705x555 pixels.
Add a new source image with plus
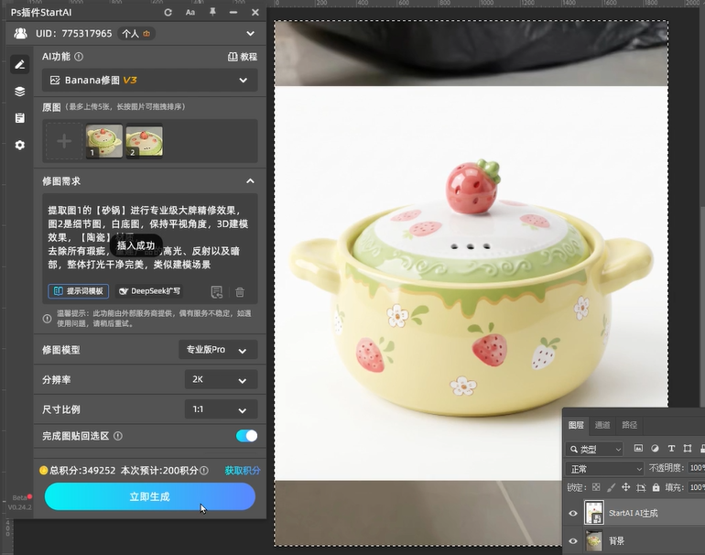pos(64,141)
